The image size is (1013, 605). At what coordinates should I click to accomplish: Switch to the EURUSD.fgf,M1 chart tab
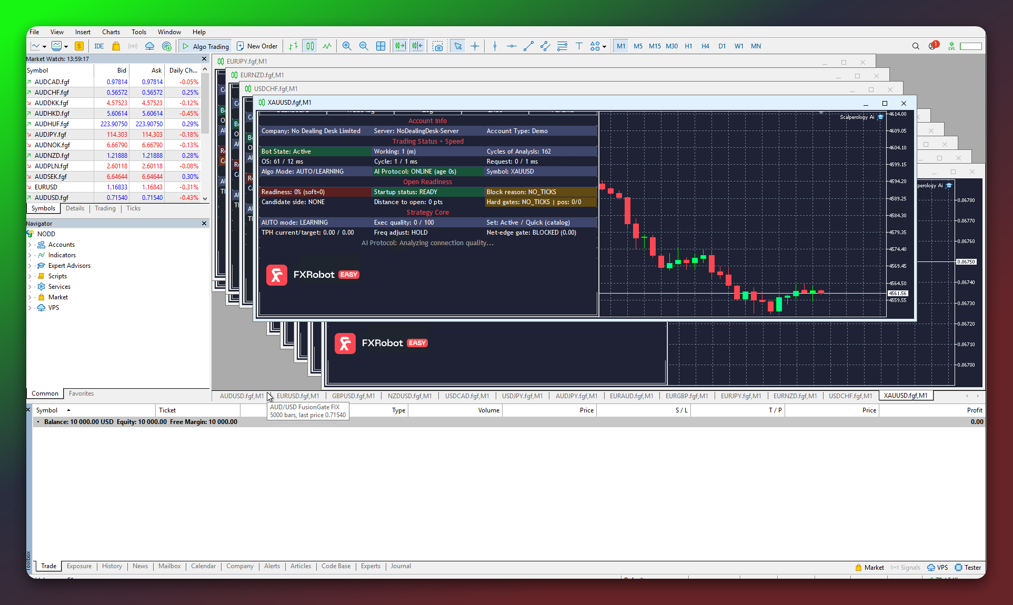coord(298,396)
